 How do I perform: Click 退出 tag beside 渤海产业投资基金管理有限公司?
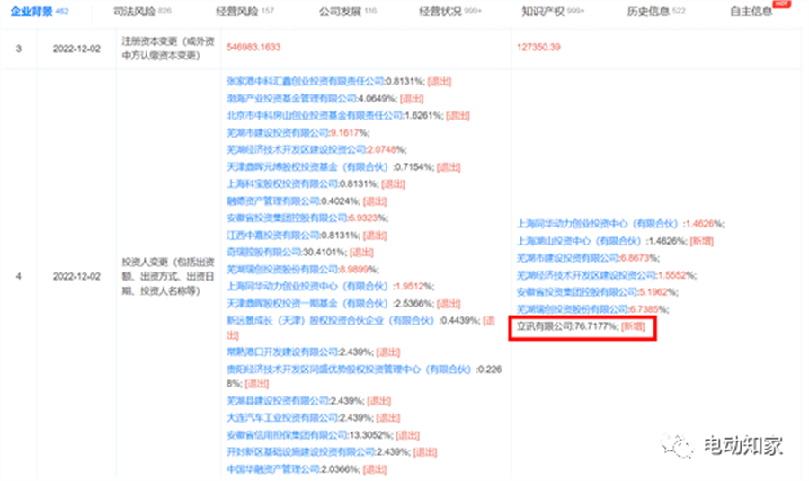[412, 99]
